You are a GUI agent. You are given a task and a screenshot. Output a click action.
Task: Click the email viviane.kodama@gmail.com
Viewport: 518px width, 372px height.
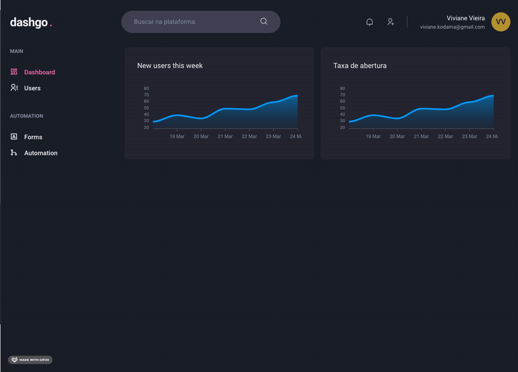452,27
